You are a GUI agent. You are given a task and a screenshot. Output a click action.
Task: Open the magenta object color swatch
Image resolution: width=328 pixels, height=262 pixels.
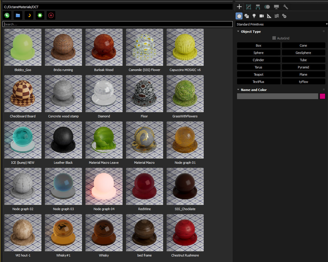(x=322, y=96)
